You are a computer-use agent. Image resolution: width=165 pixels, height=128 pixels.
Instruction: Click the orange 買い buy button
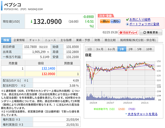click(105, 21)
